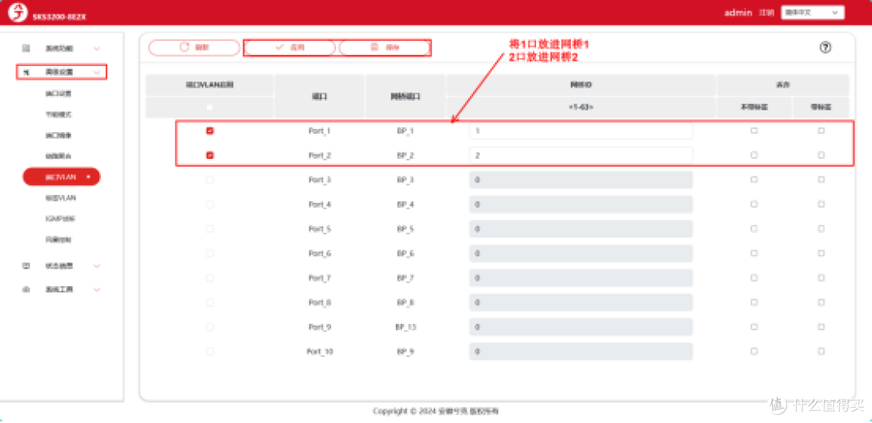This screenshot has height=423, width=872.
Task: Check Port_6 untagged checkbox
Action: pos(754,253)
